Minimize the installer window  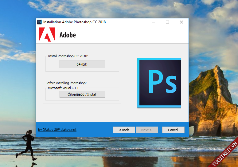coord(153,22)
